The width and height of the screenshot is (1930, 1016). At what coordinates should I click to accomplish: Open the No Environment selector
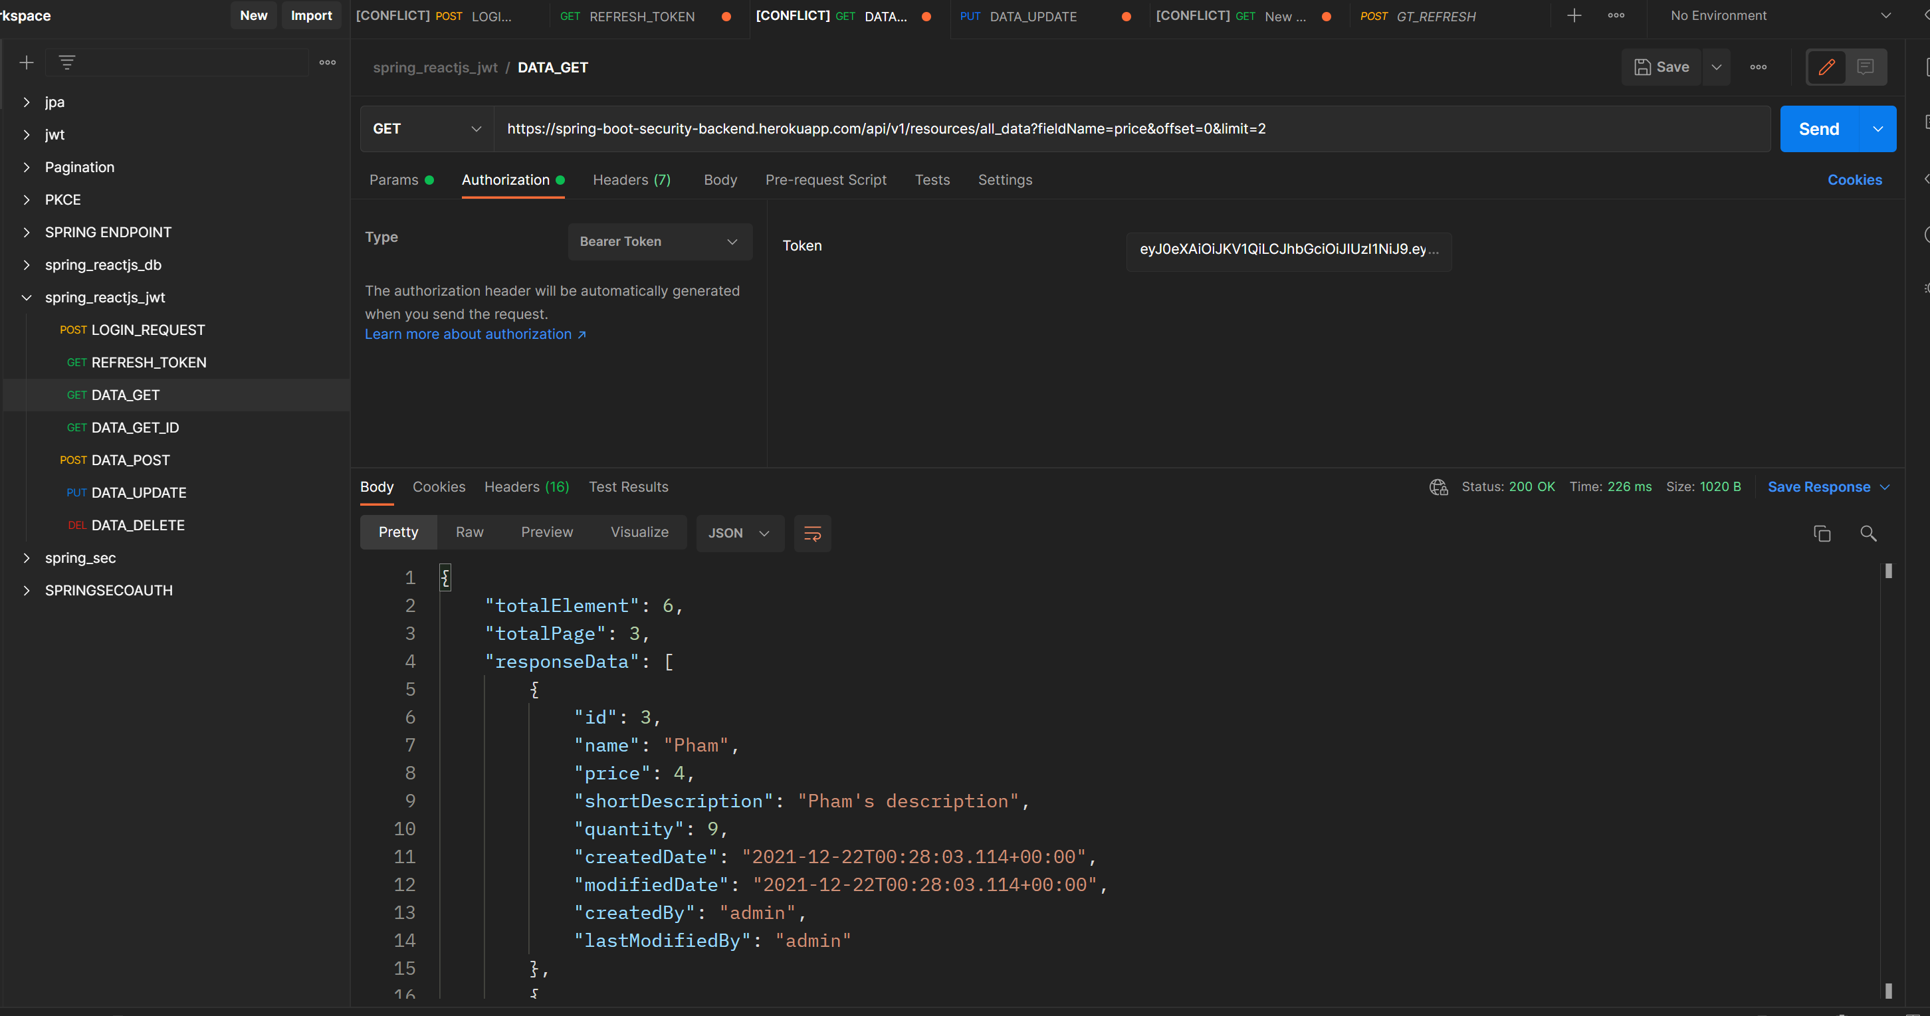[x=1780, y=16]
